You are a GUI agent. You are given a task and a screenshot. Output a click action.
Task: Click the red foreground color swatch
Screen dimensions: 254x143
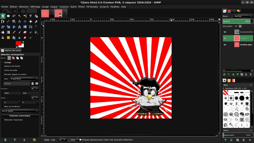pyautogui.click(x=18, y=43)
